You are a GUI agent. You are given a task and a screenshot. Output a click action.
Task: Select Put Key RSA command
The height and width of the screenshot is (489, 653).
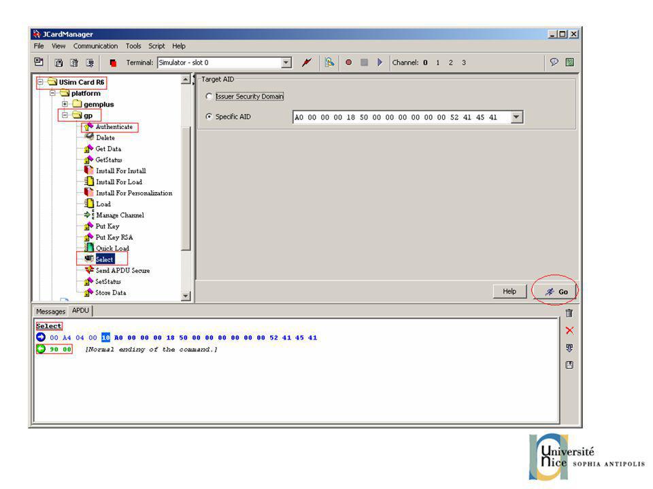114,238
